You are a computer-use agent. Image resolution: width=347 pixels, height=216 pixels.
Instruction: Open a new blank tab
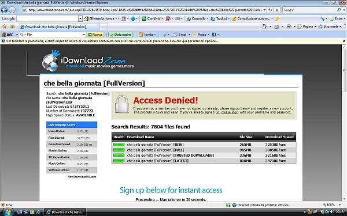(104, 27)
